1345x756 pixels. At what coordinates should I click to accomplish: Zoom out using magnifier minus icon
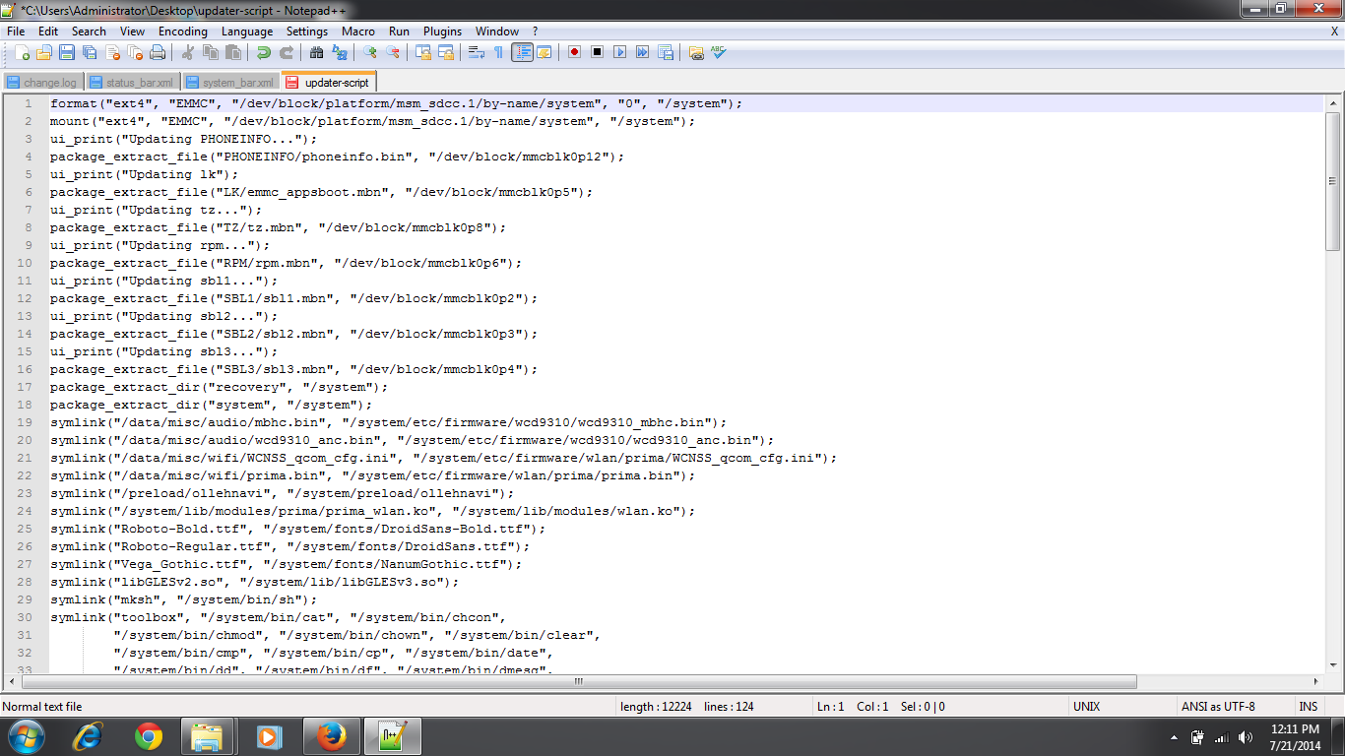[392, 52]
